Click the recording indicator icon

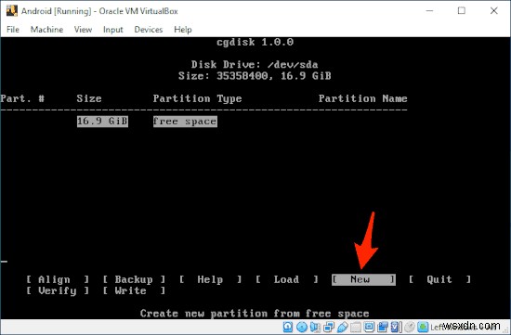click(383, 327)
